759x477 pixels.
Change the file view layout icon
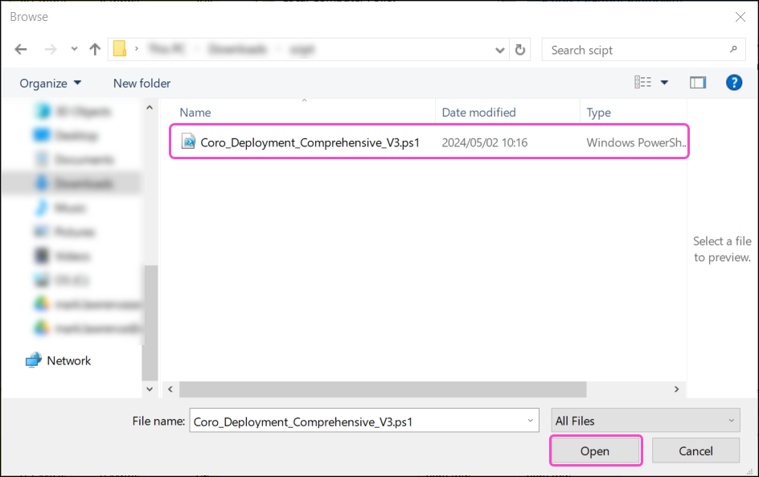(x=643, y=82)
